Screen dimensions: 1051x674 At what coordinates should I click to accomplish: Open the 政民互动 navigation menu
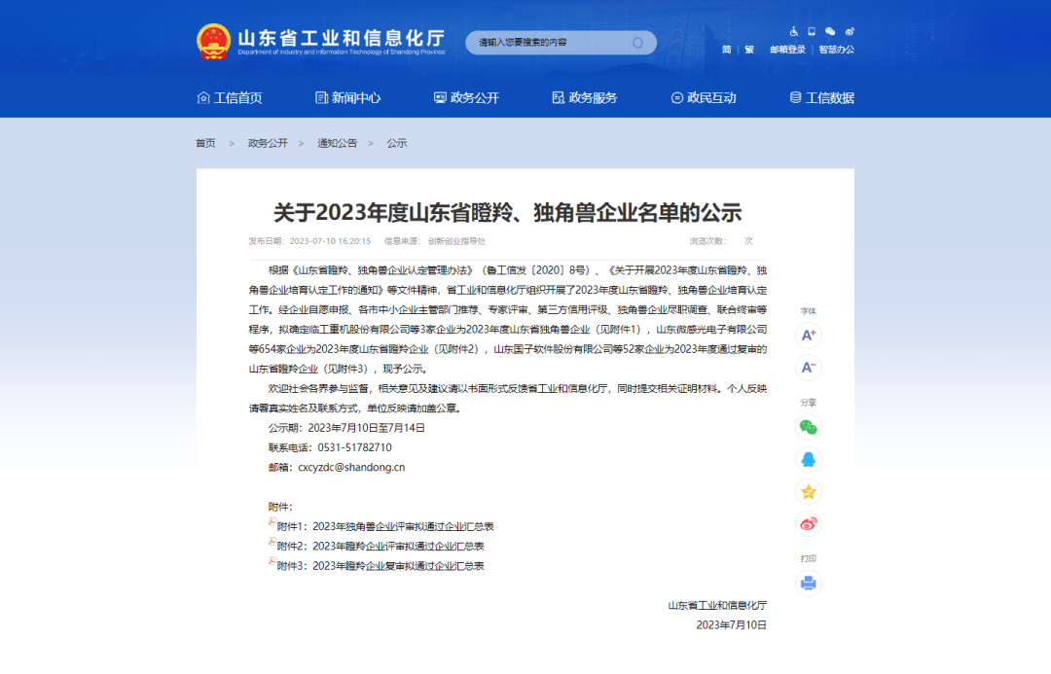coord(707,98)
